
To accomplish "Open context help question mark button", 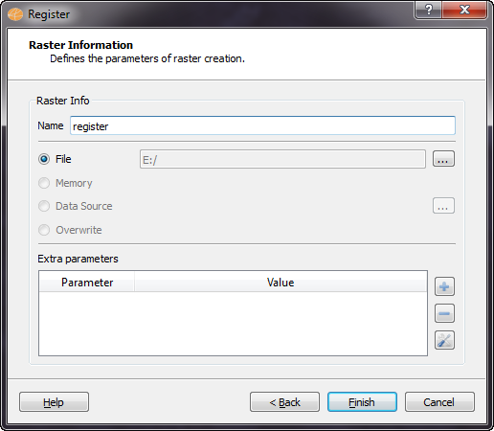I will pyautogui.click(x=428, y=10).
